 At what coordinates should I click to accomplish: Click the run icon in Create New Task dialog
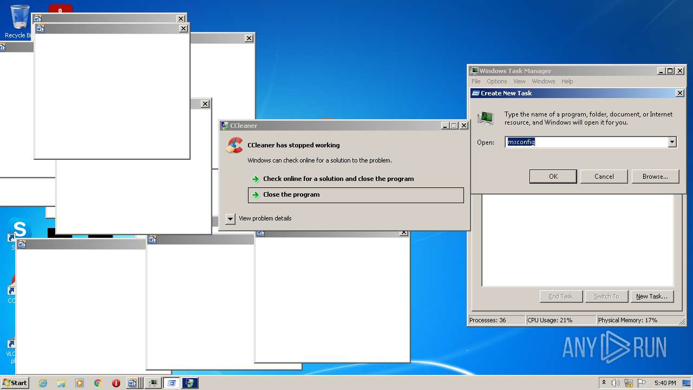point(486,118)
